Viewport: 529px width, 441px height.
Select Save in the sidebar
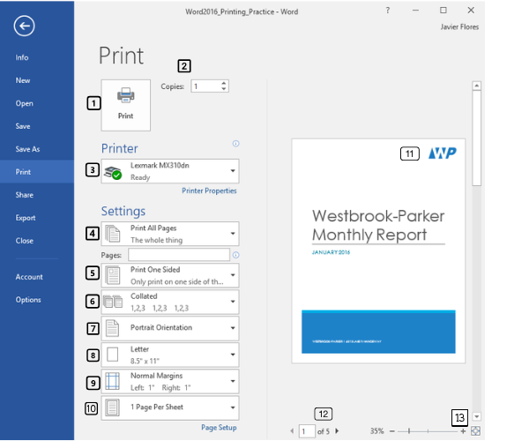[x=37, y=126]
